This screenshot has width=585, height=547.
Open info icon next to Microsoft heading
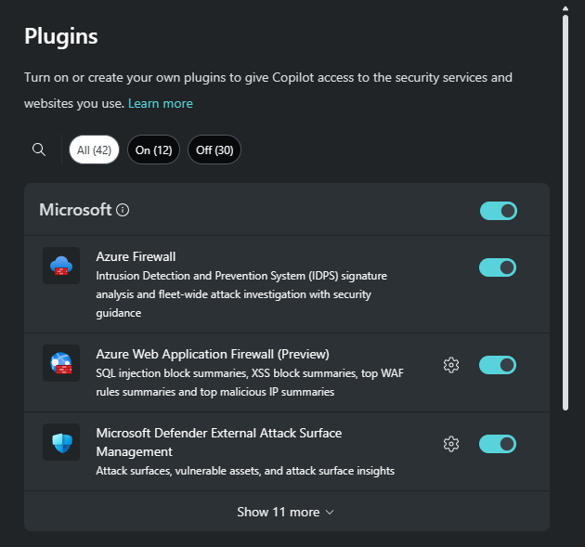(x=123, y=210)
